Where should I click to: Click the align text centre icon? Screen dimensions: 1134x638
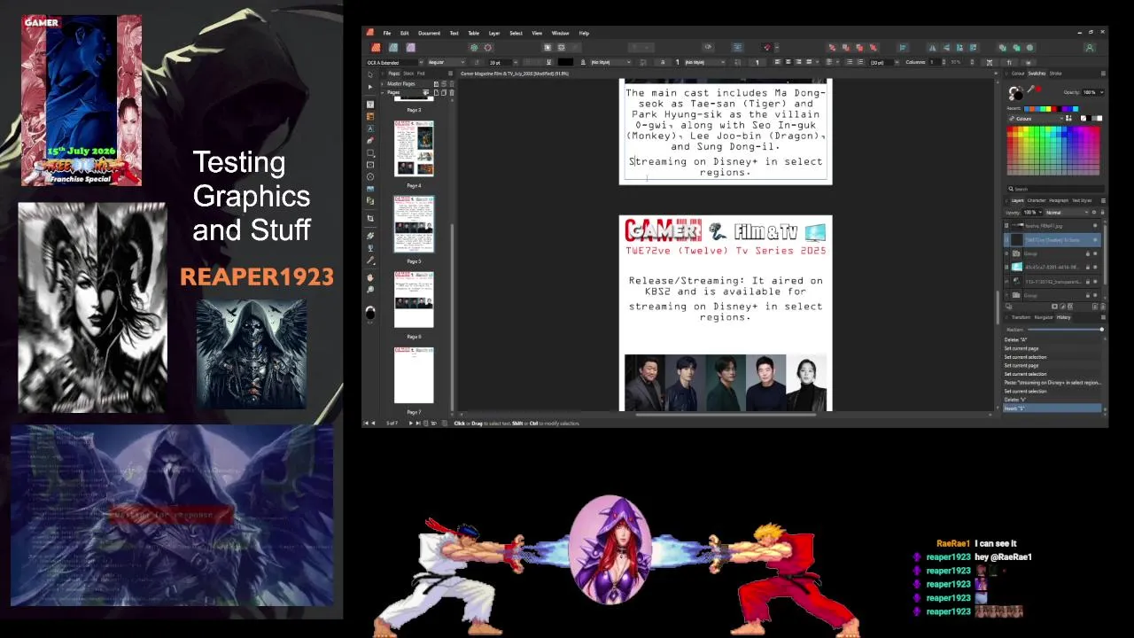(788, 62)
